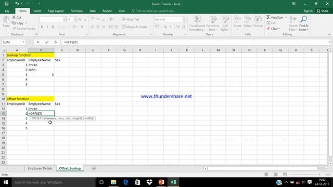Click the Fill Color bucket icon
Image resolution: width=333 pixels, height=187 pixels.
pyautogui.click(x=74, y=26)
